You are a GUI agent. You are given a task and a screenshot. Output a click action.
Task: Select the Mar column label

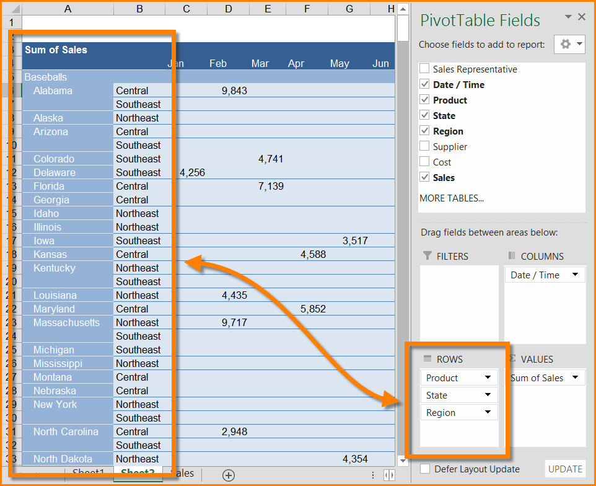260,63
